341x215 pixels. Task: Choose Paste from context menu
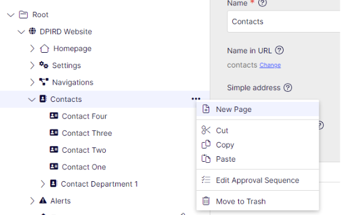pos(258,159)
